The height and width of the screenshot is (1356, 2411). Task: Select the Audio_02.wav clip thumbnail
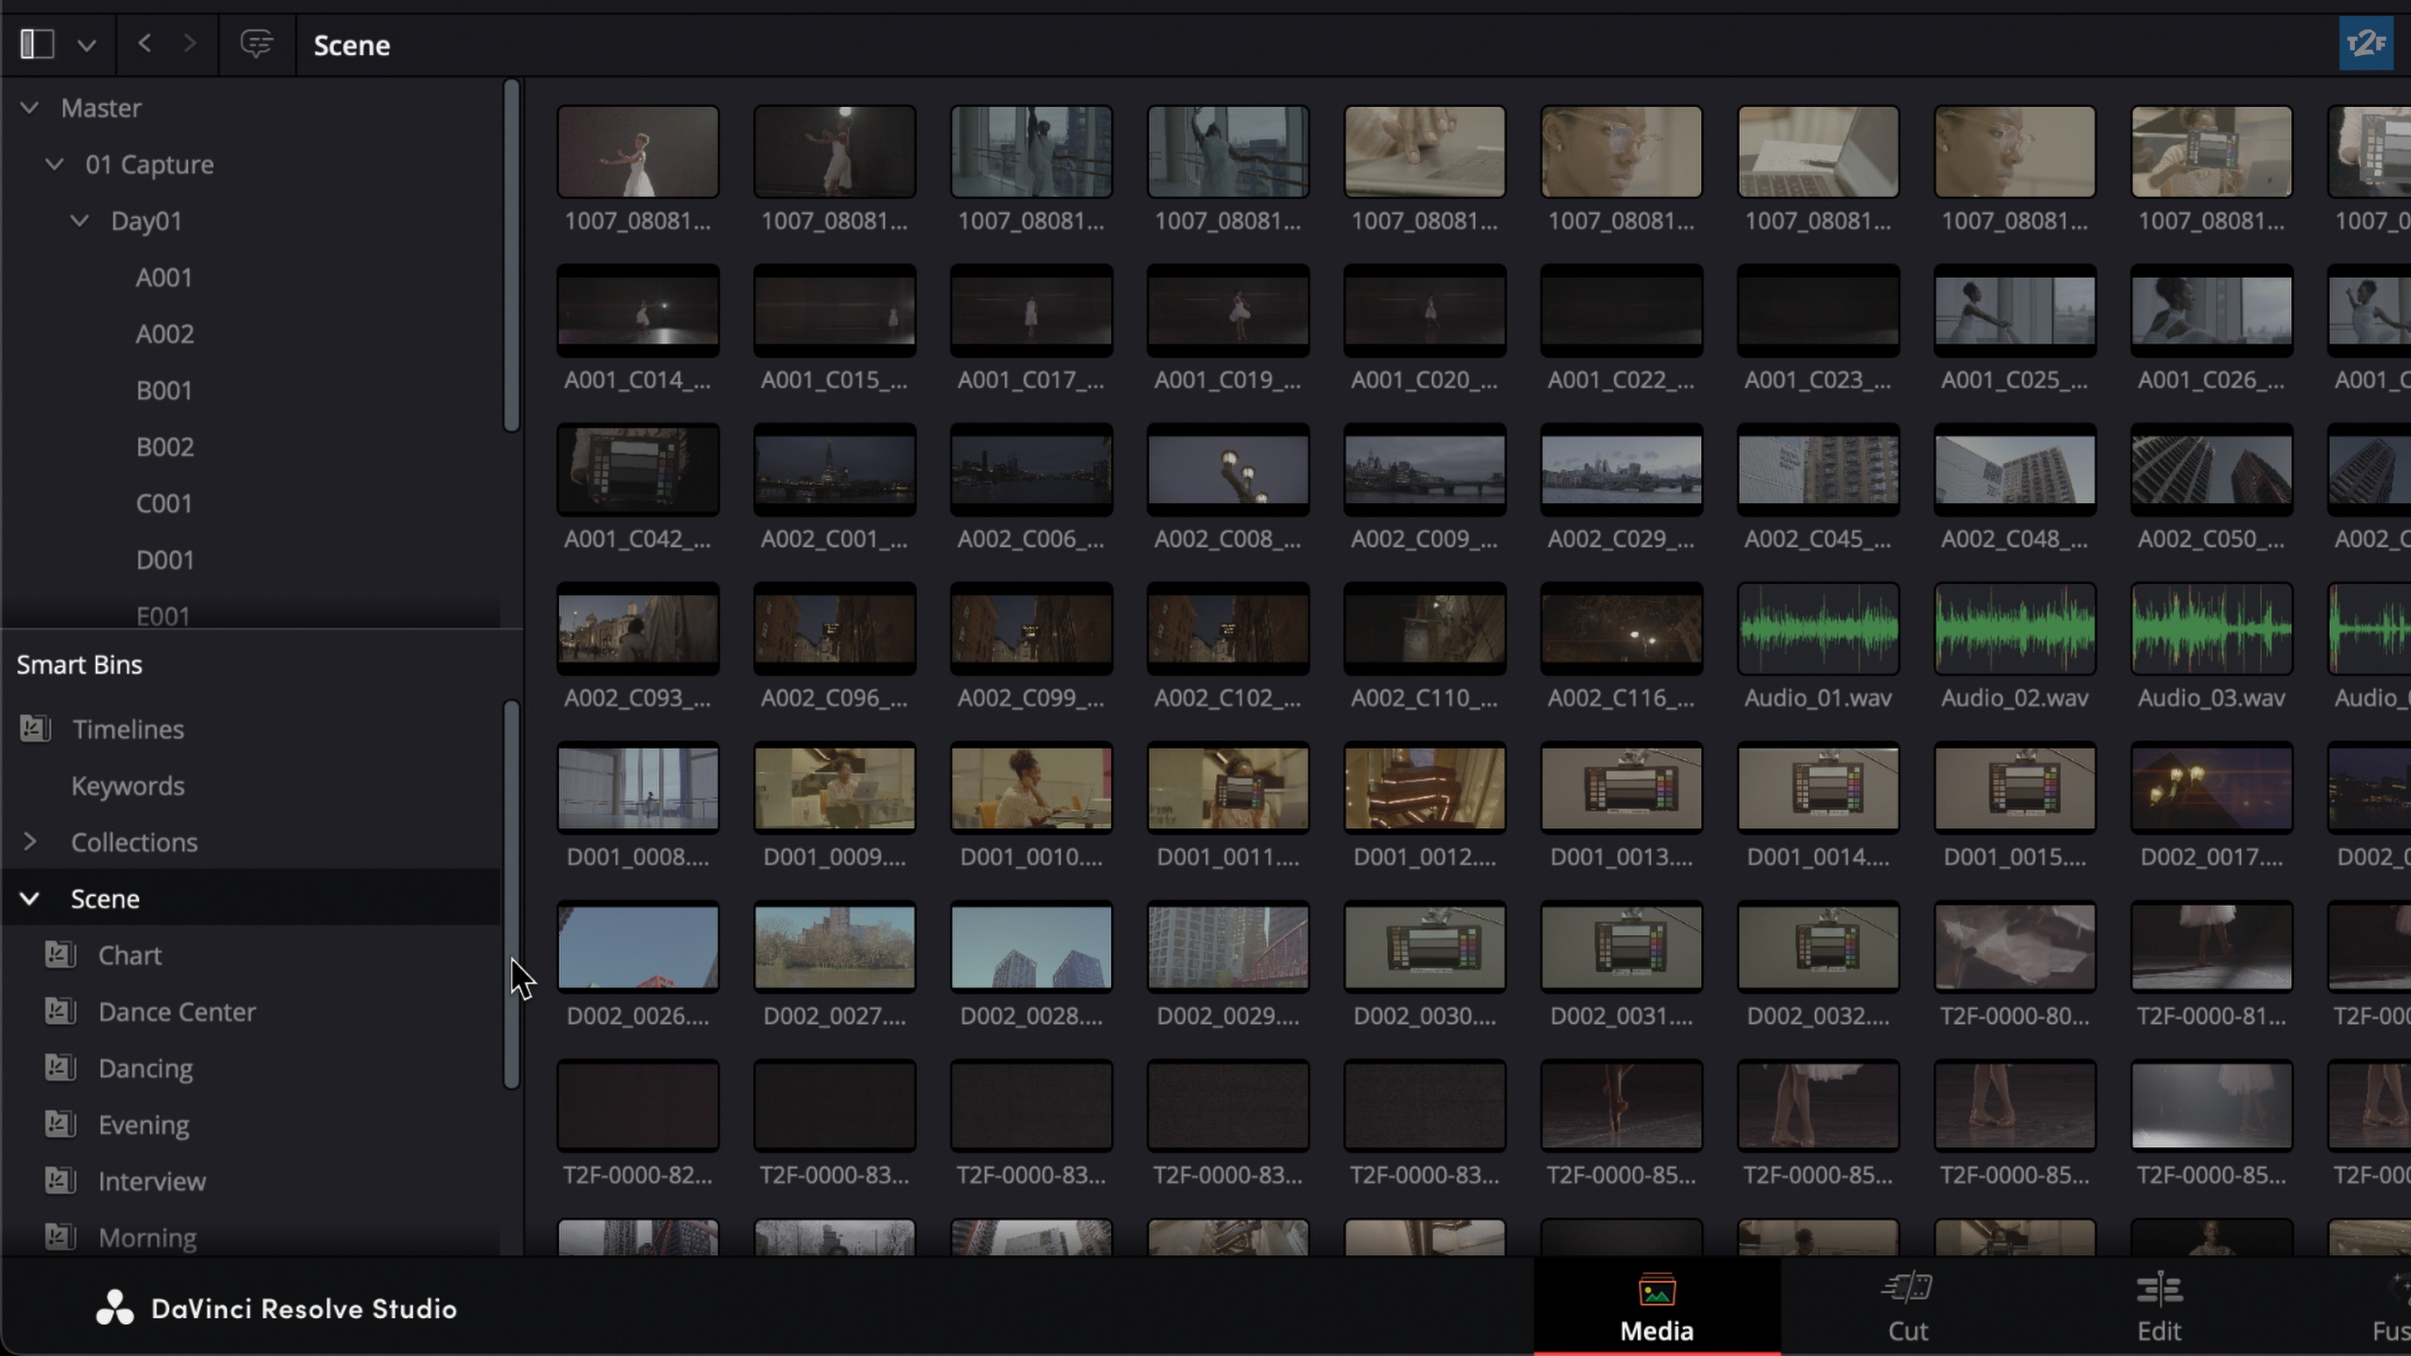pos(2014,629)
